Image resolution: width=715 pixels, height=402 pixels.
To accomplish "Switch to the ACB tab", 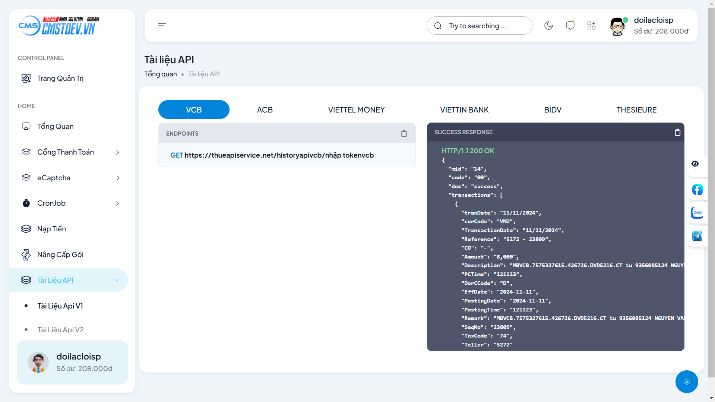I will (265, 110).
